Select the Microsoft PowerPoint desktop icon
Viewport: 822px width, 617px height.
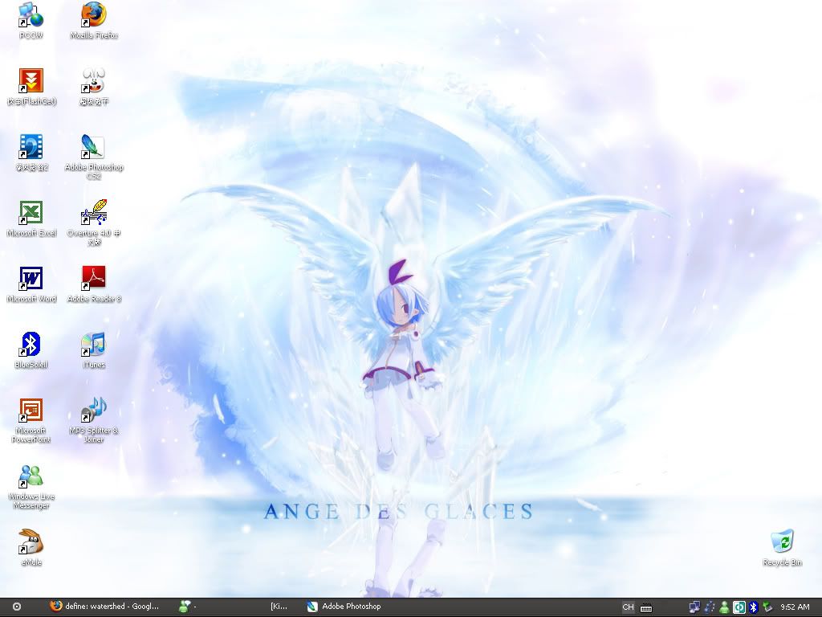pyautogui.click(x=31, y=411)
